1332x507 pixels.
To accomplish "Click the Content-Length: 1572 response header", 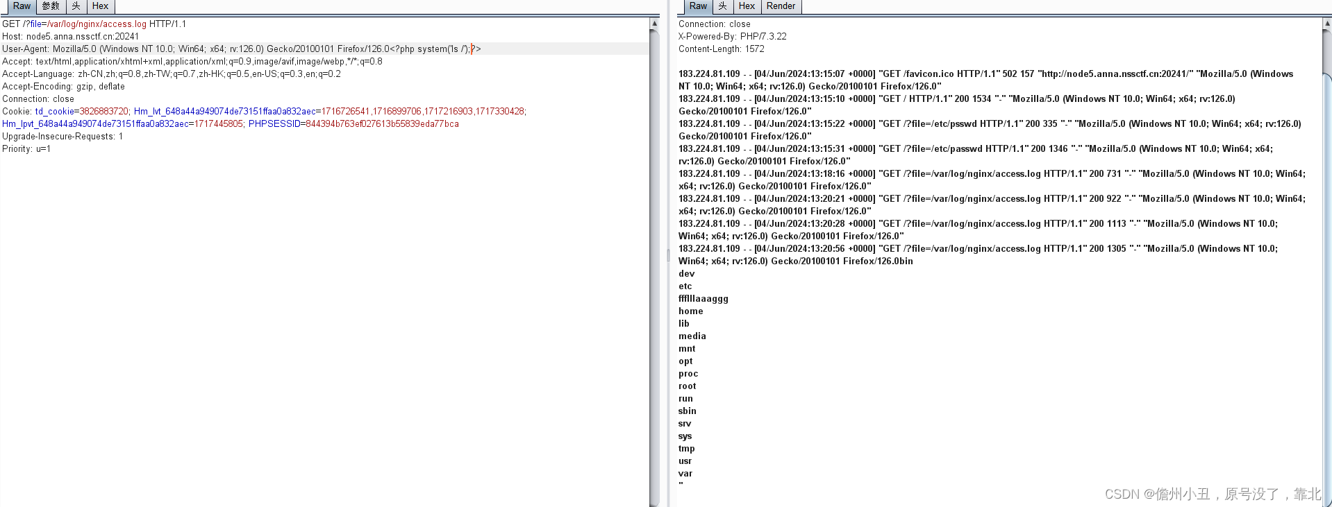I will point(722,49).
